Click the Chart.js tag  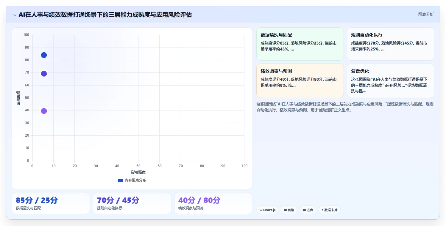[x=267, y=210]
